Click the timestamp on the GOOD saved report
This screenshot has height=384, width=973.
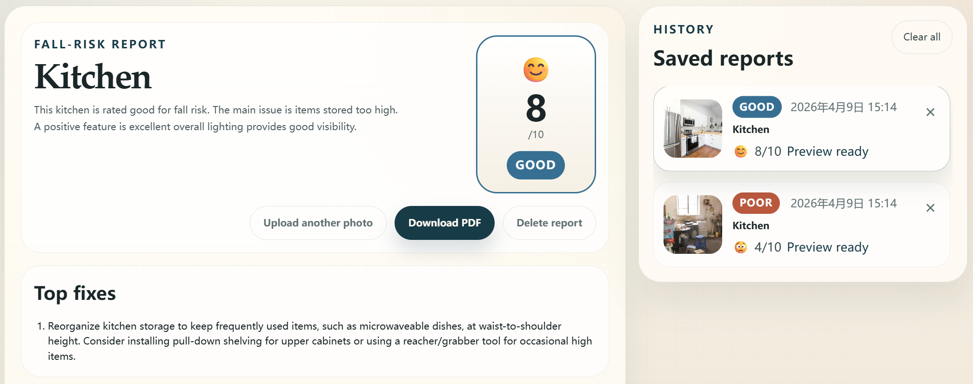point(844,107)
